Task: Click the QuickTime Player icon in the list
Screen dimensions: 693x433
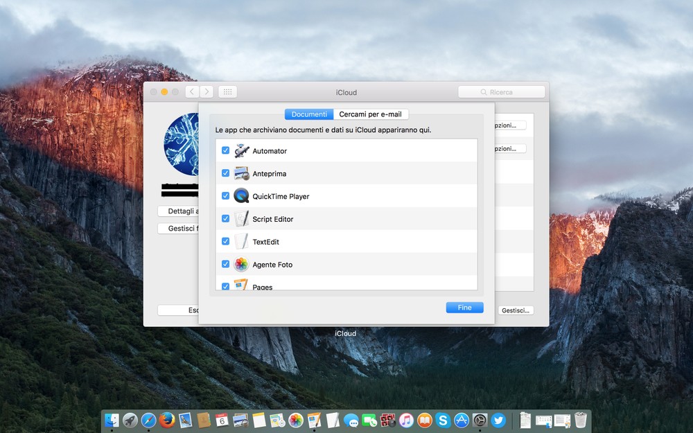Action: pyautogui.click(x=241, y=196)
